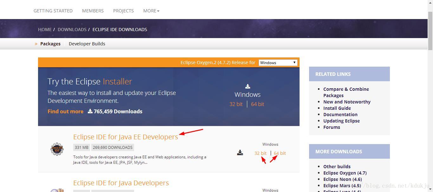Click the scrollbar up arrow
433x192 pixels.
(x=430, y=3)
